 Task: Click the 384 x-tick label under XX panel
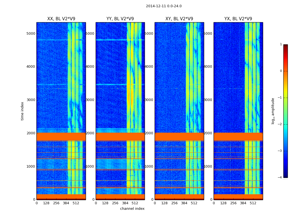point(66,203)
